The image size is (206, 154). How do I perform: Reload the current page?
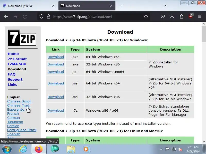point(25,17)
